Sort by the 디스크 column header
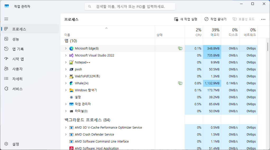 (x=230, y=32)
